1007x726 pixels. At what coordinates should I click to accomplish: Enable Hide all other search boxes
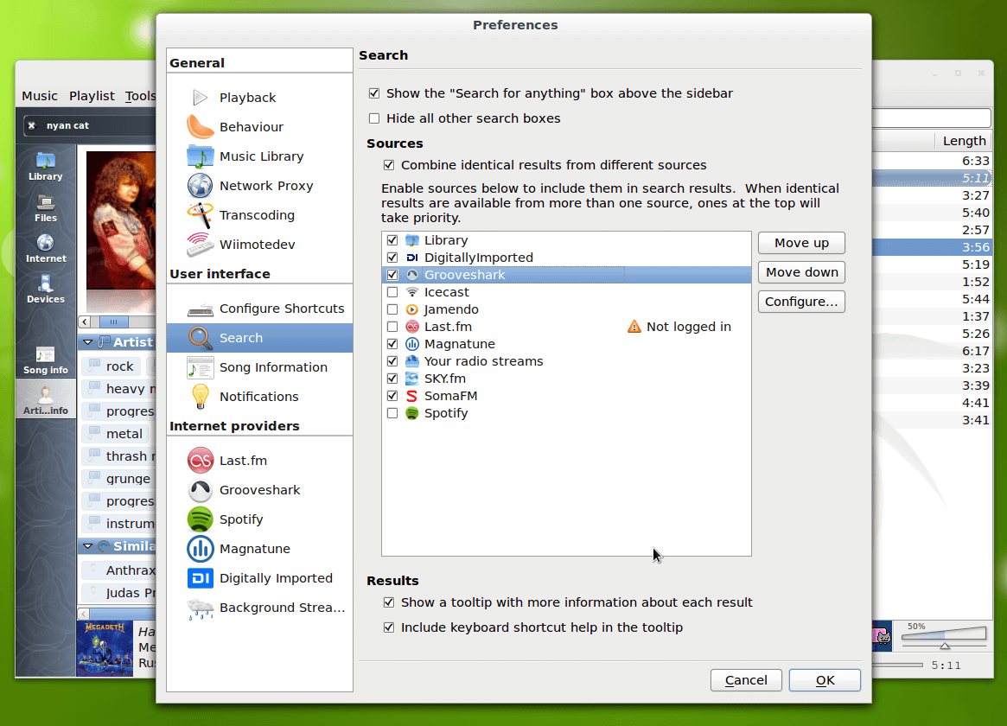pyautogui.click(x=375, y=118)
